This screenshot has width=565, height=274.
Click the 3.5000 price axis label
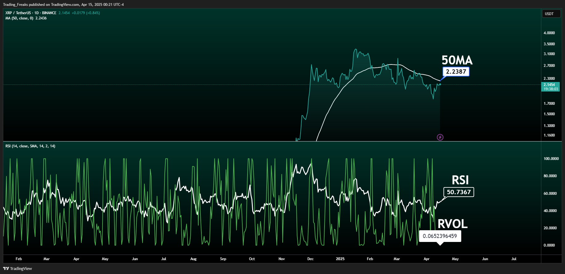tap(549, 44)
